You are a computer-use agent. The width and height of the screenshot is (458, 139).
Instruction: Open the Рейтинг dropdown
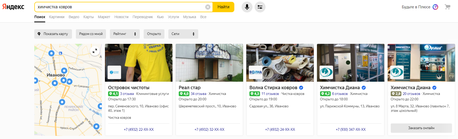coord(125,34)
